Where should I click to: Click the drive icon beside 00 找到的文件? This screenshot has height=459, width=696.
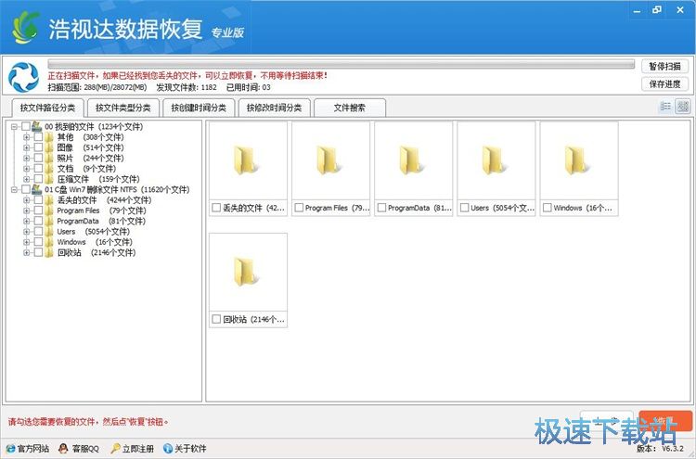pos(37,126)
